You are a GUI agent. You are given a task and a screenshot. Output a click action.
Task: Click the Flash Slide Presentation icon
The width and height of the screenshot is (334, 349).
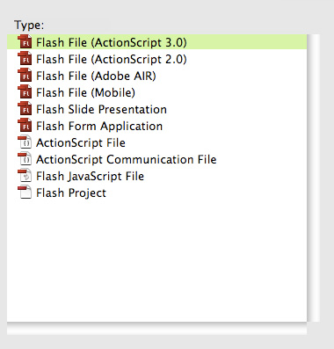coord(25,108)
